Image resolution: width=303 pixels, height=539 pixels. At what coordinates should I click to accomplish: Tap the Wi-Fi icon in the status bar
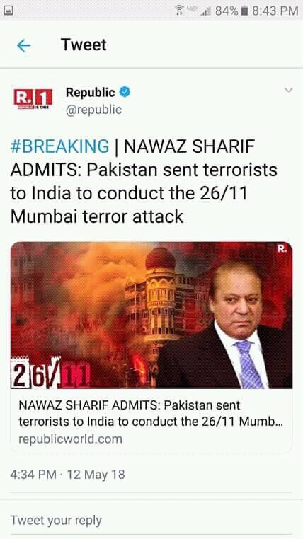pyautogui.click(x=180, y=11)
